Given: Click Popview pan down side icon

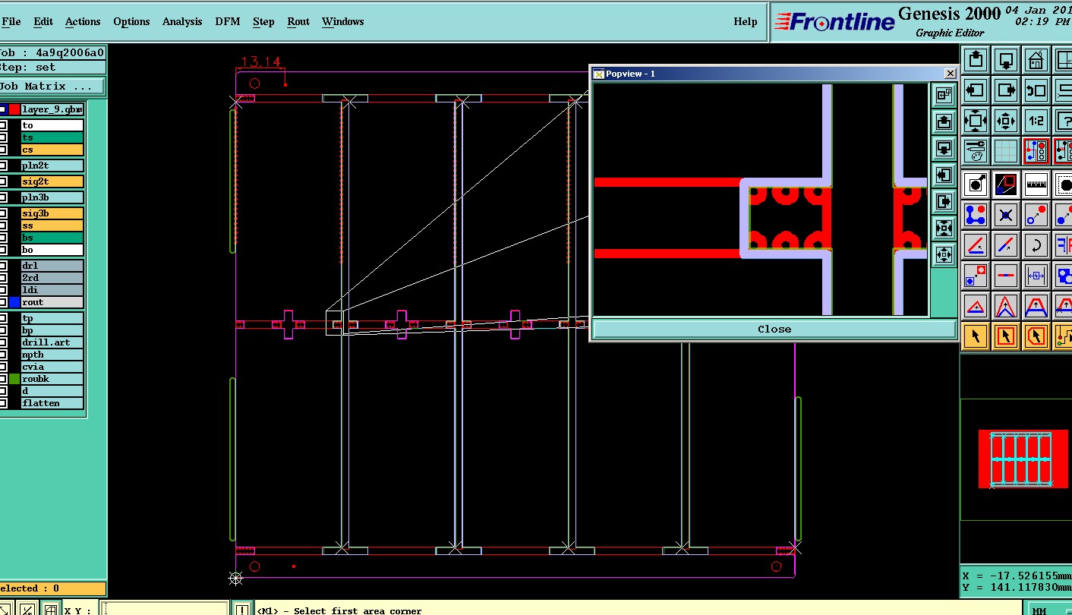Looking at the screenshot, I should coord(944,148).
